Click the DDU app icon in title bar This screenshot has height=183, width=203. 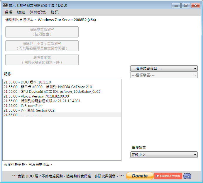point(5,5)
